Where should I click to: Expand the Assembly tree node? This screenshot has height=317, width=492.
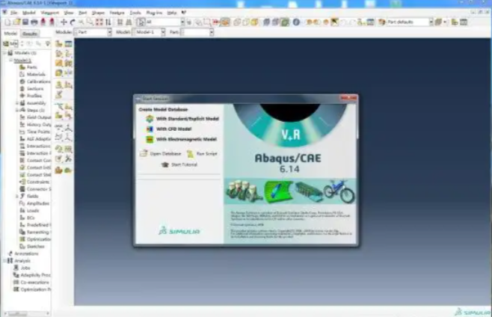[16, 103]
